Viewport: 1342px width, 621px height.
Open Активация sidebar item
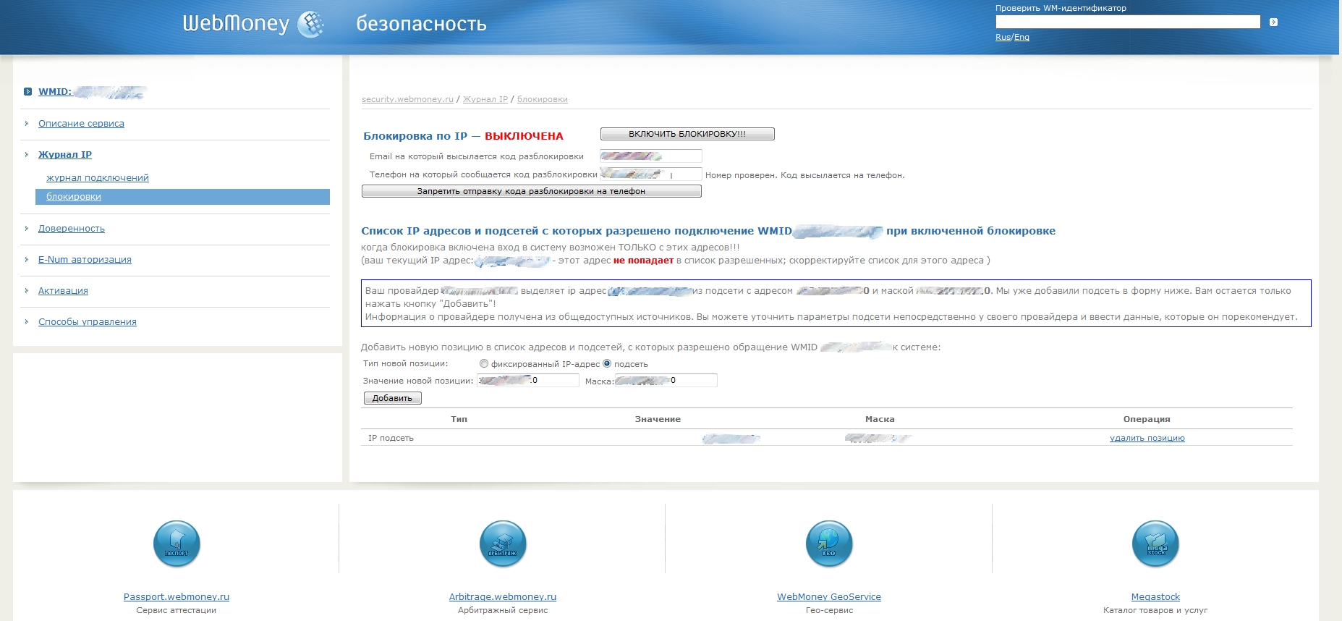[63, 291]
